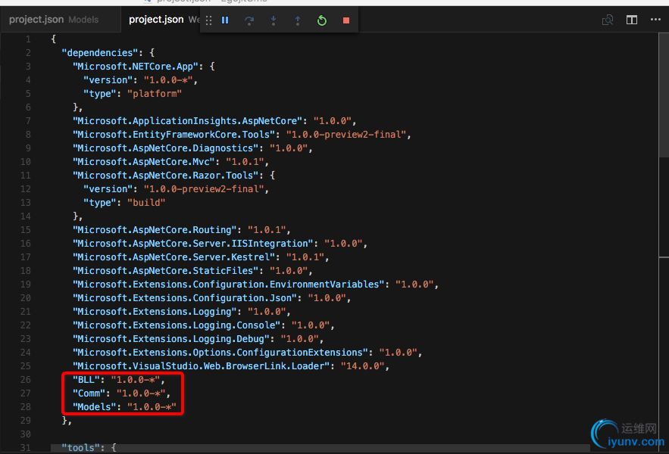
Task: Click "Microsoft.AspNetCore.Server.IISIntegration" on line 16
Action: tap(193, 244)
